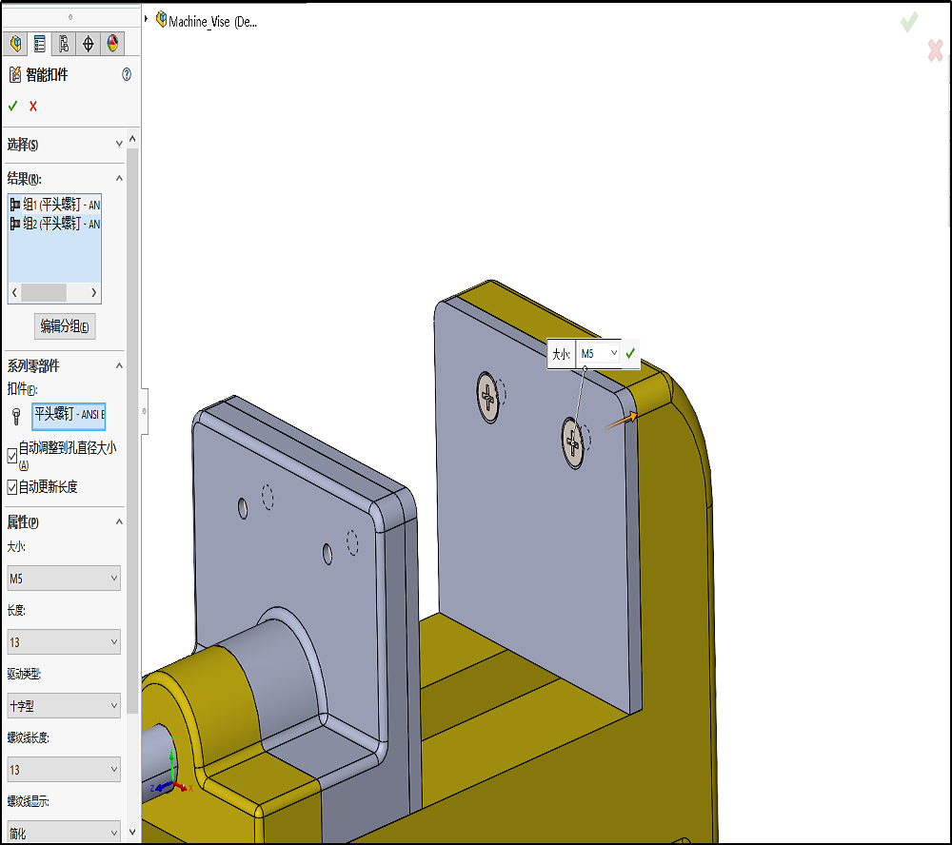The image size is (952, 845).
Task: Select 组2 平头螺钉 in results list
Action: pyautogui.click(x=55, y=224)
